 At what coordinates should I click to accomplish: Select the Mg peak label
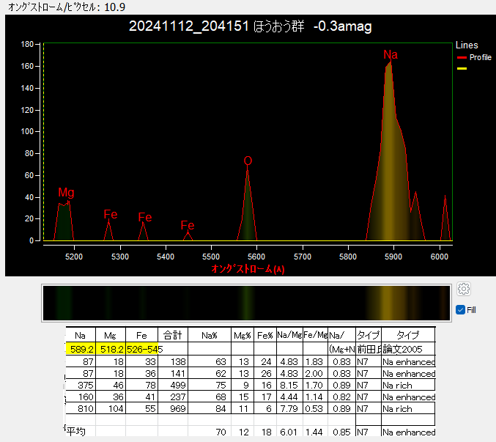coord(66,192)
